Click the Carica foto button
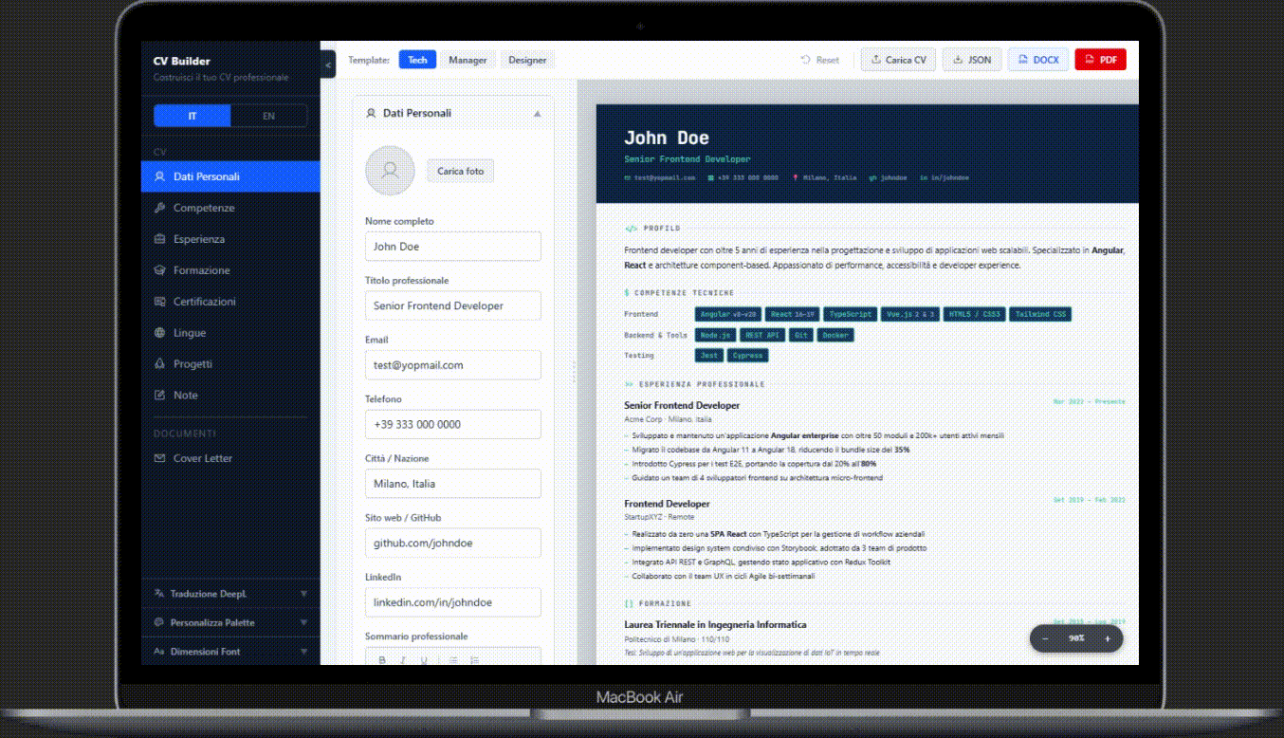1284x738 pixels. (461, 172)
